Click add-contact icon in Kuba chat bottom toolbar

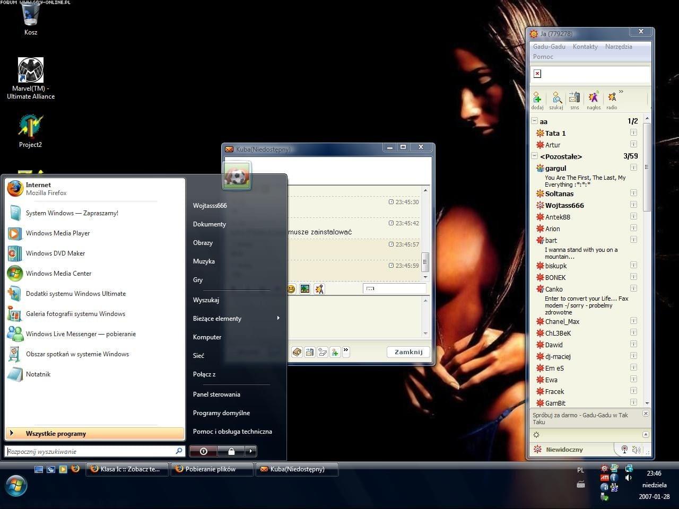(x=335, y=352)
